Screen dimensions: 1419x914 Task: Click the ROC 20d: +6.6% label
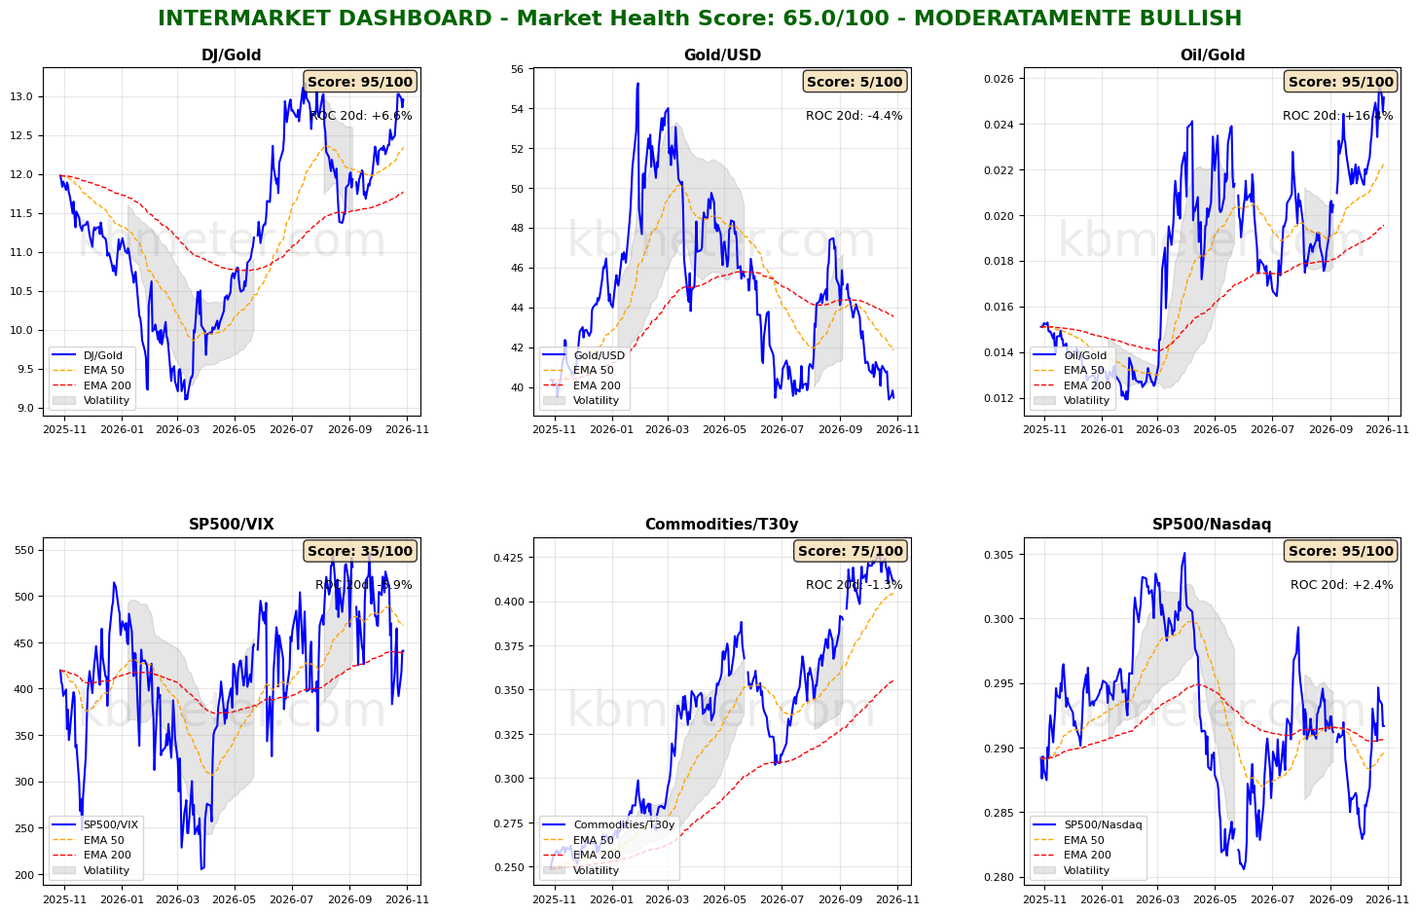tap(361, 116)
